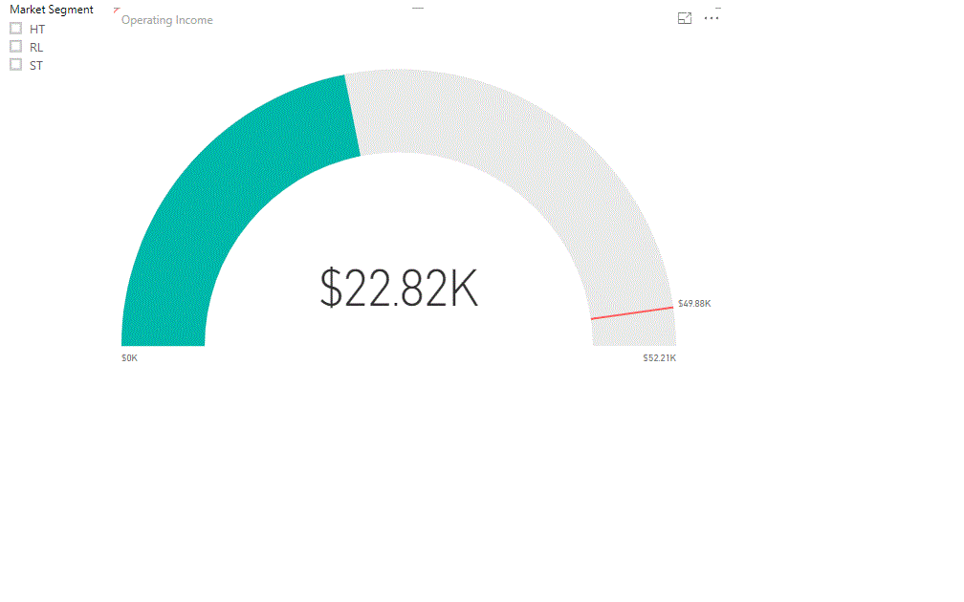This screenshot has width=964, height=602.
Task: Click the $49.88K target label
Action: coord(694,304)
